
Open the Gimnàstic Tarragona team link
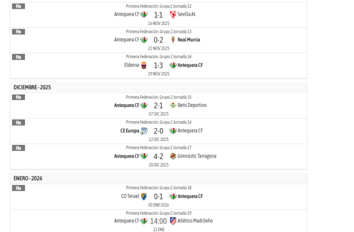pos(197,156)
